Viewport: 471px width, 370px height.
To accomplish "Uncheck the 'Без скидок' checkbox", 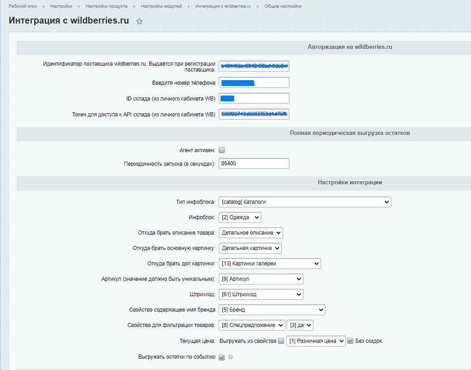I will click(x=351, y=341).
